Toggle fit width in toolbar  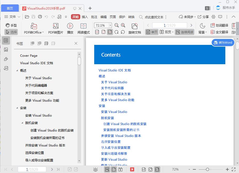(x=110, y=32)
